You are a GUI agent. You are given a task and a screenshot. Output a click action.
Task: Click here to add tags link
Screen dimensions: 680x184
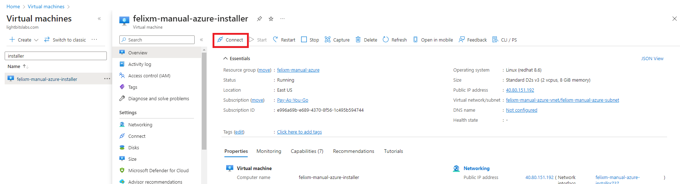[x=299, y=132]
